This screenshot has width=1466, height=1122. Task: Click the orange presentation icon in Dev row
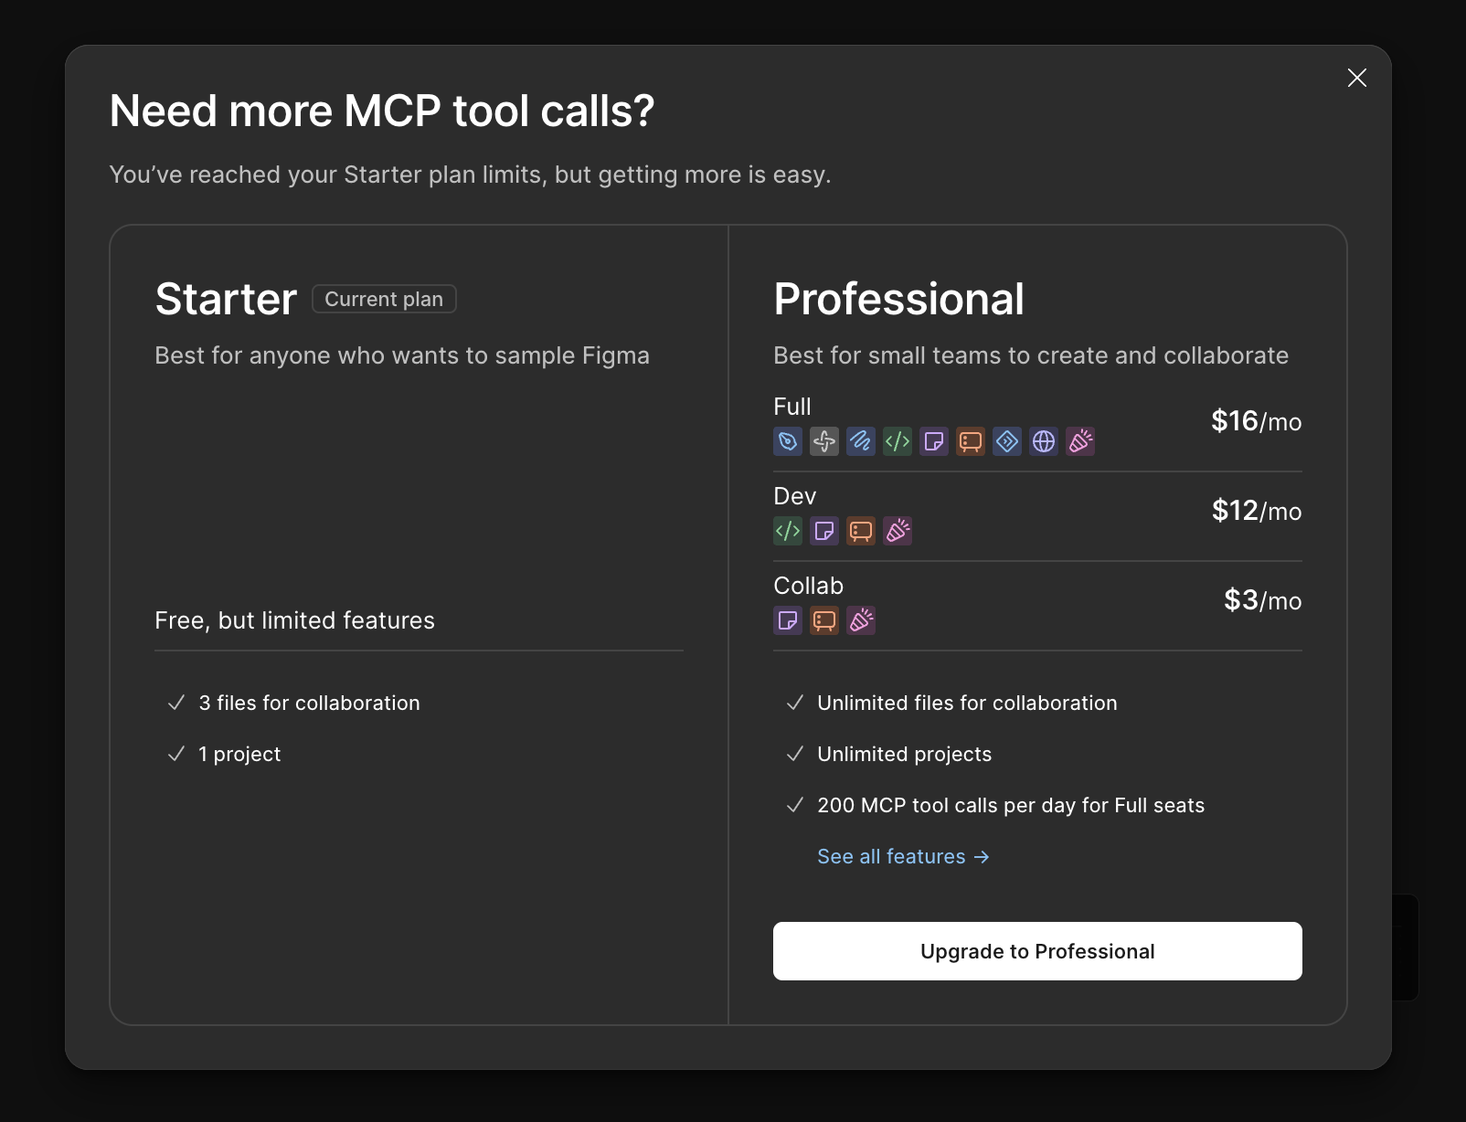pyautogui.click(x=861, y=531)
